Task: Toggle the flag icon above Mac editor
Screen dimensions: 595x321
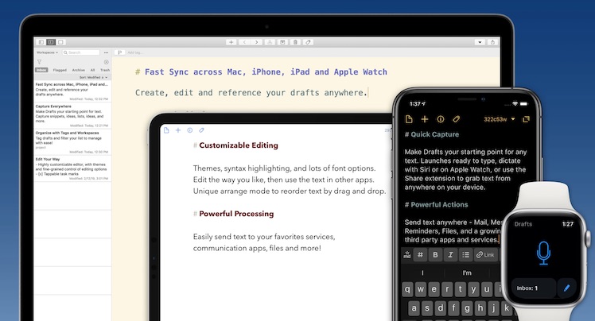Action: coord(119,52)
